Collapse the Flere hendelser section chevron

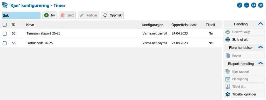pos(260,47)
